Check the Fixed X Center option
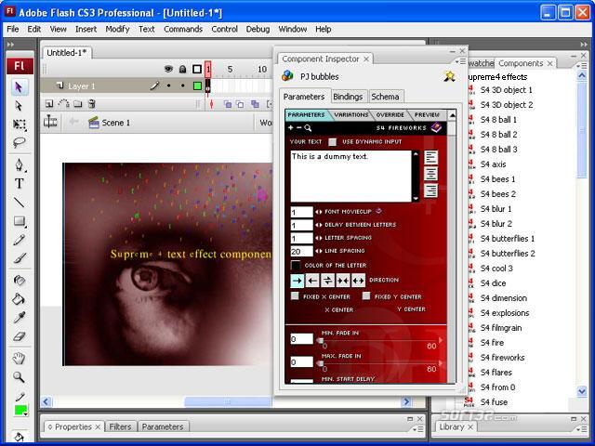The width and height of the screenshot is (595, 446). point(295,296)
